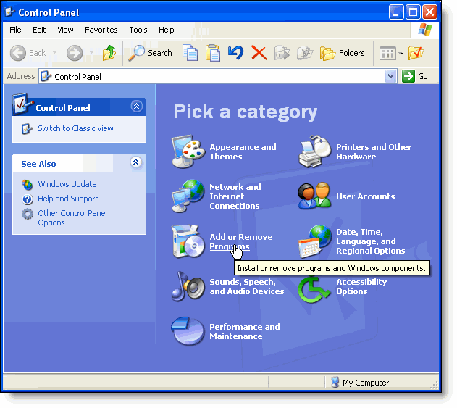Open Appearance and Themes category link
Image resolution: width=457 pixels, height=408 pixels.
click(243, 152)
